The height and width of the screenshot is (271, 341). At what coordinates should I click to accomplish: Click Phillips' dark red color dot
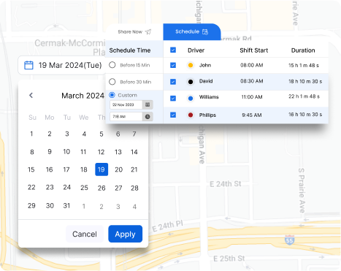coord(191,115)
